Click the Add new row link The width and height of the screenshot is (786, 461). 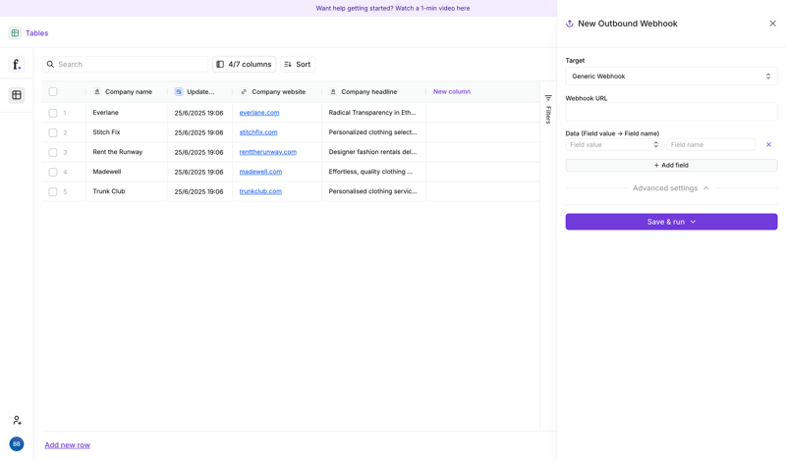click(67, 445)
